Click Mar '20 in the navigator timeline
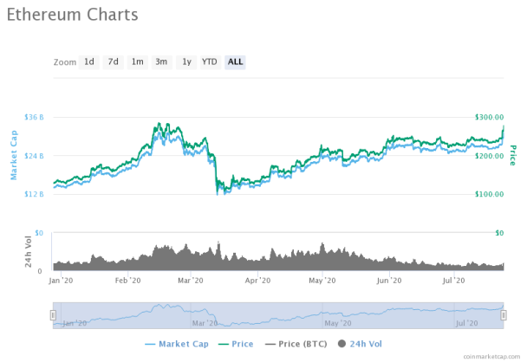Screen dimensions: 527x362 (x=205, y=323)
